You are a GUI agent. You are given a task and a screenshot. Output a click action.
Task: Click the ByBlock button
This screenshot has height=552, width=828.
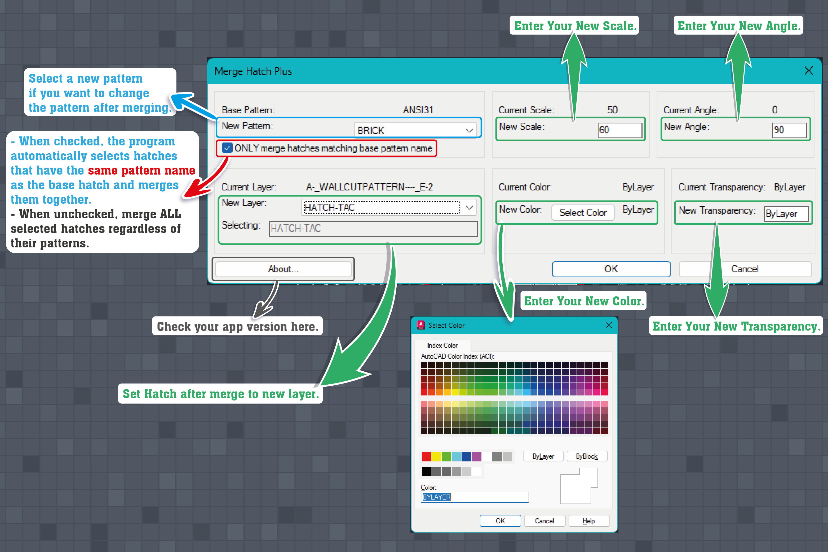pyautogui.click(x=586, y=456)
